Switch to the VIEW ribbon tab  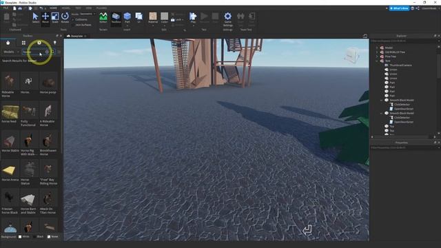tap(89, 8)
